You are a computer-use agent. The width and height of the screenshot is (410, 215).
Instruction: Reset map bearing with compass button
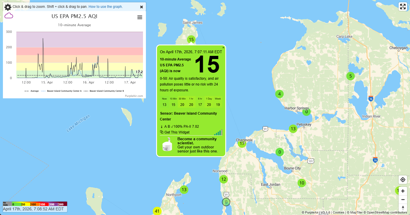pos(403,208)
